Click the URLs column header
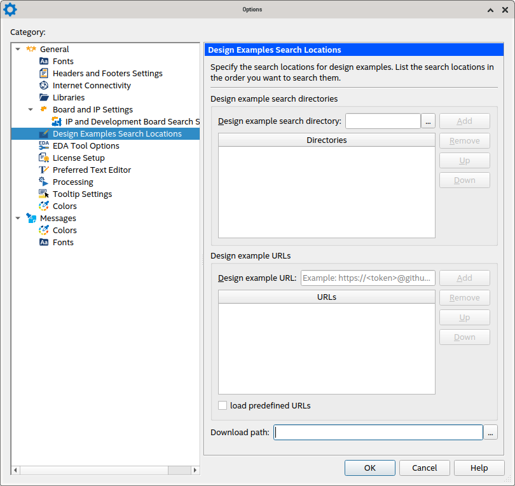 (326, 297)
